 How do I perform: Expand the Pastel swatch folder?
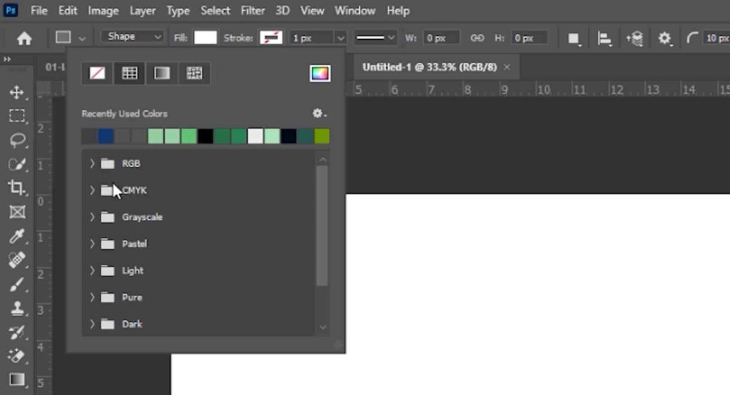click(92, 244)
